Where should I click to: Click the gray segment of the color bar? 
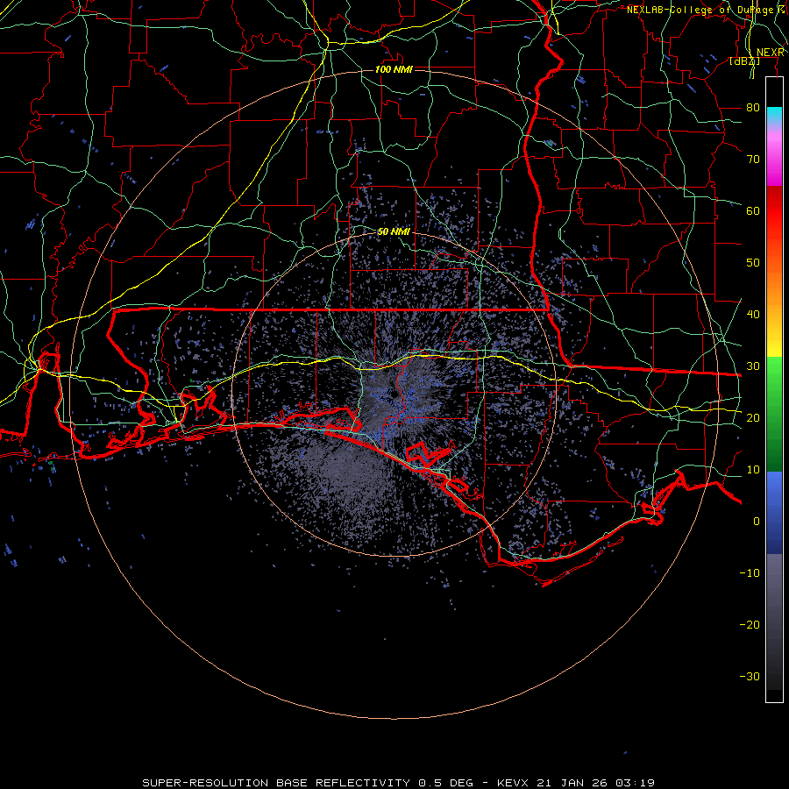[774, 622]
